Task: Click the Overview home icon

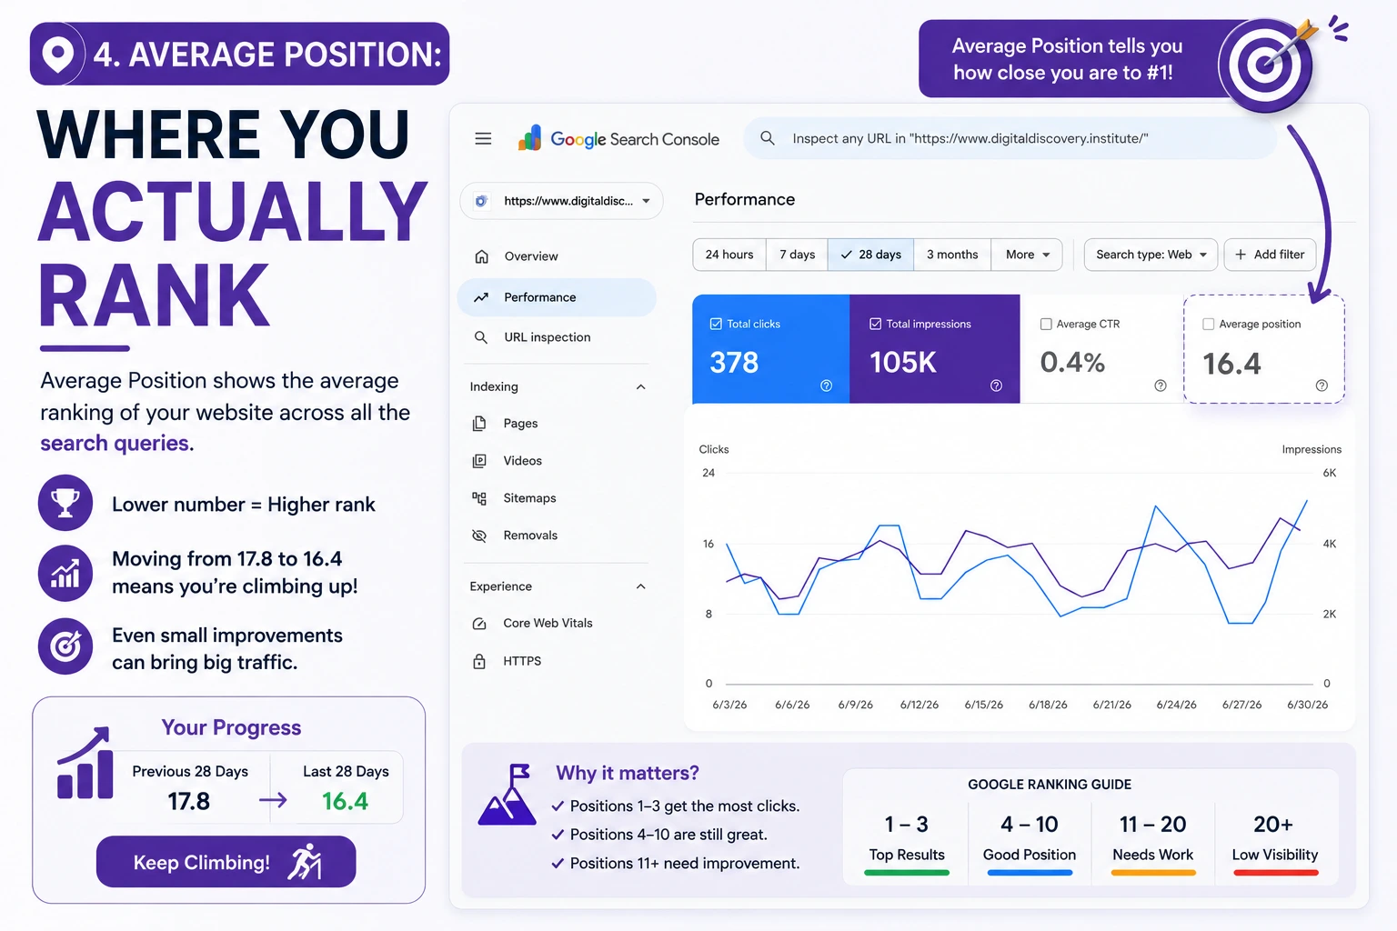Action: point(482,256)
